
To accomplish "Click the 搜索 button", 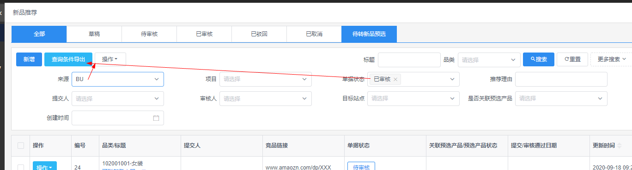I will (x=539, y=59).
